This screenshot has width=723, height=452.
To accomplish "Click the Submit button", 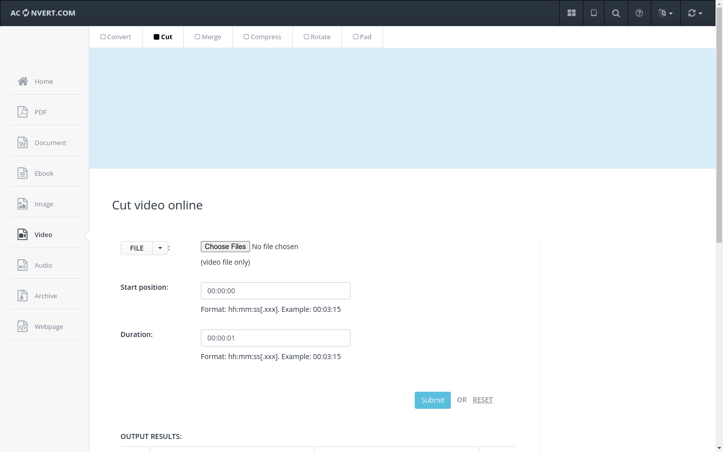I will click(x=432, y=400).
